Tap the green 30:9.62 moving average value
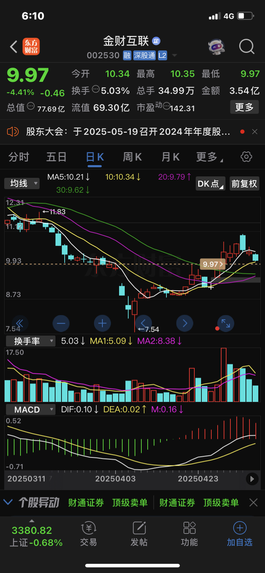This screenshot has height=573, width=265. tap(73, 190)
